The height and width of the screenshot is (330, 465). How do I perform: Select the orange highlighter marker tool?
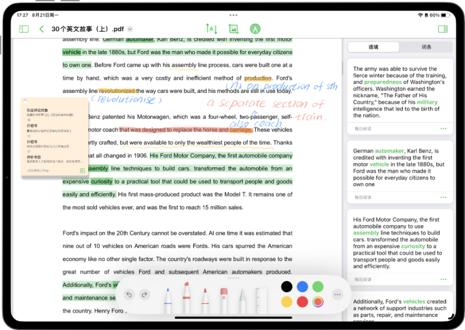click(x=186, y=298)
